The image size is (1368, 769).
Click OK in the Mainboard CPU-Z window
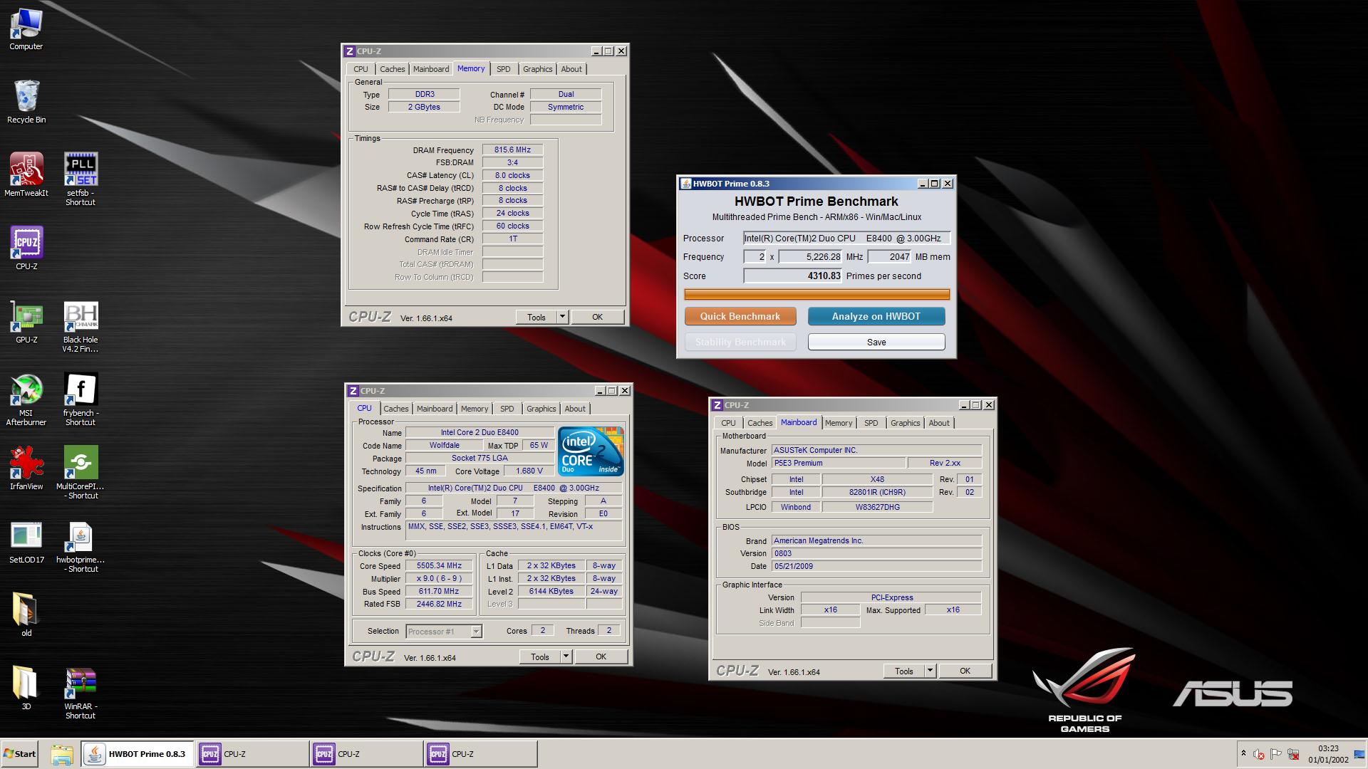(965, 671)
